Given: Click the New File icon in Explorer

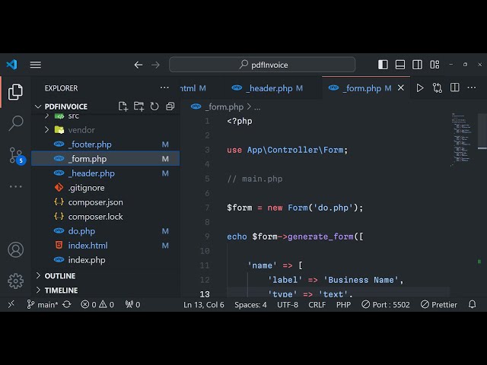Looking at the screenshot, I should (123, 106).
